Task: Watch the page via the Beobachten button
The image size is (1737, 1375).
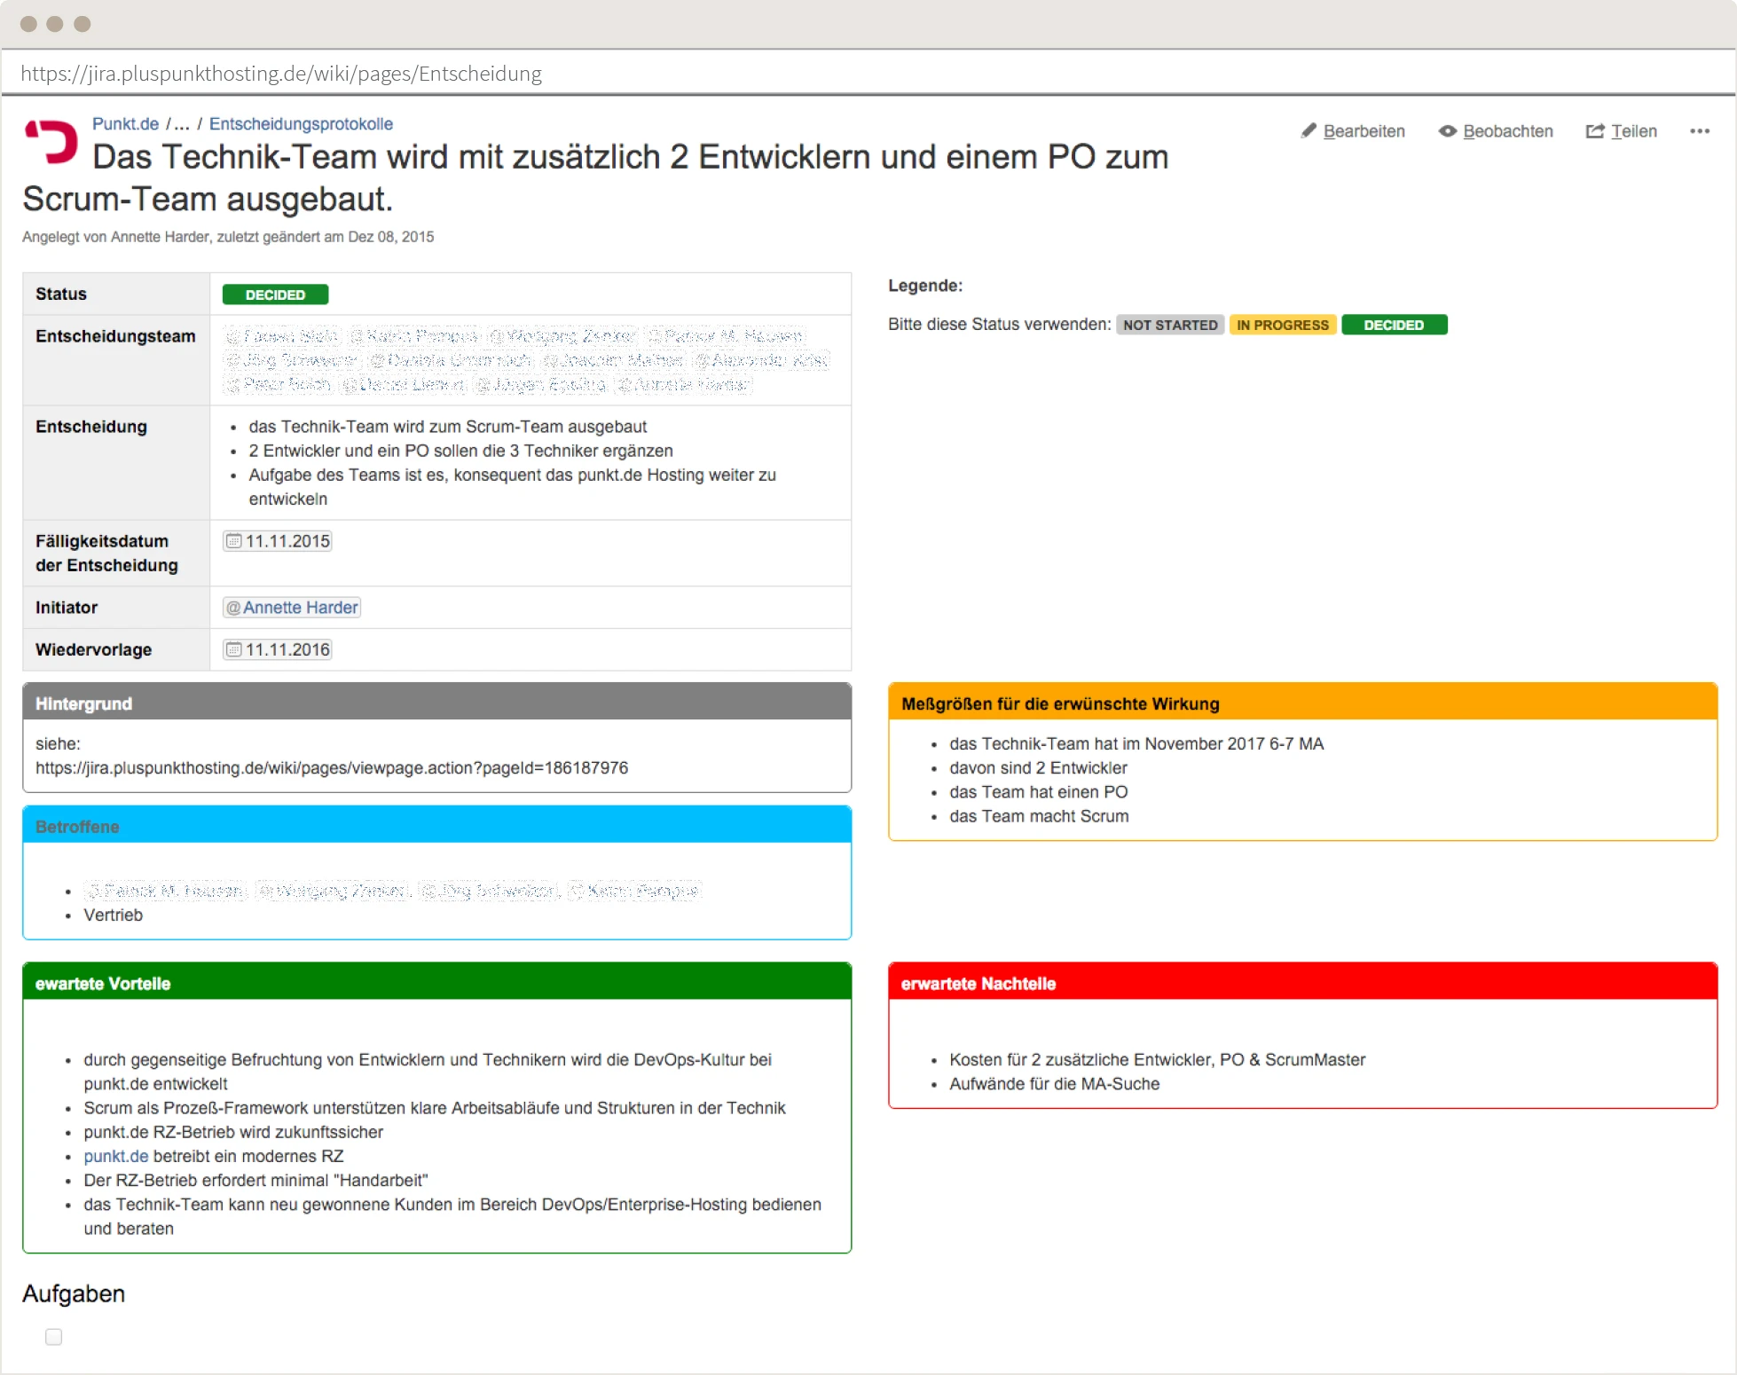Action: point(1496,131)
